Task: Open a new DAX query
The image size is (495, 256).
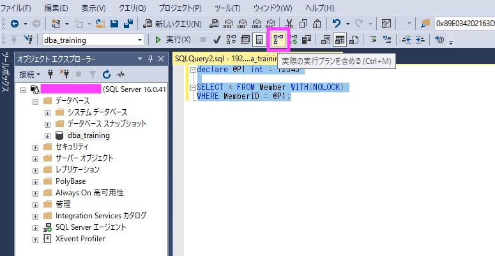Action: click(x=271, y=24)
